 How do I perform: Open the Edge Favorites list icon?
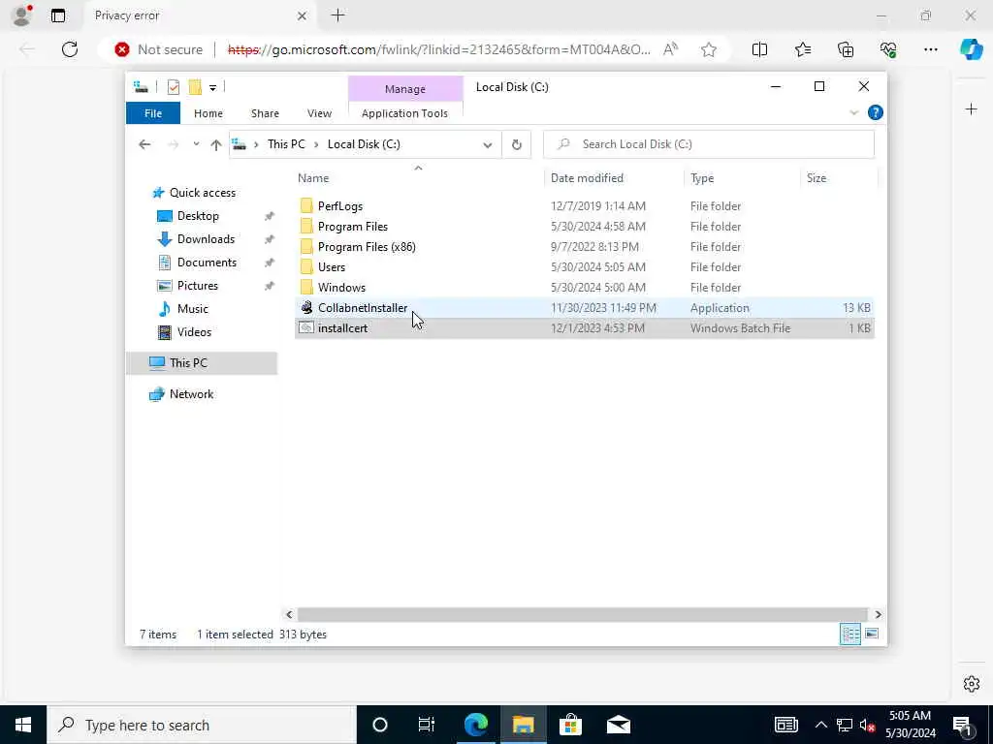pos(802,49)
